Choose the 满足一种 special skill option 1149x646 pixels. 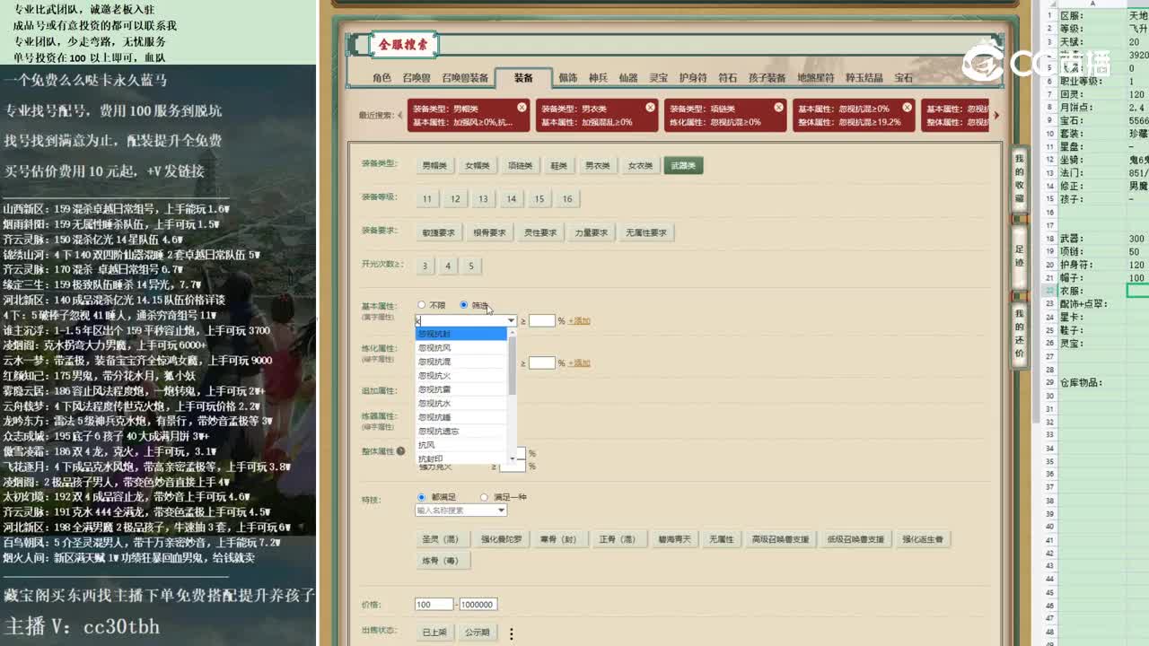(484, 496)
